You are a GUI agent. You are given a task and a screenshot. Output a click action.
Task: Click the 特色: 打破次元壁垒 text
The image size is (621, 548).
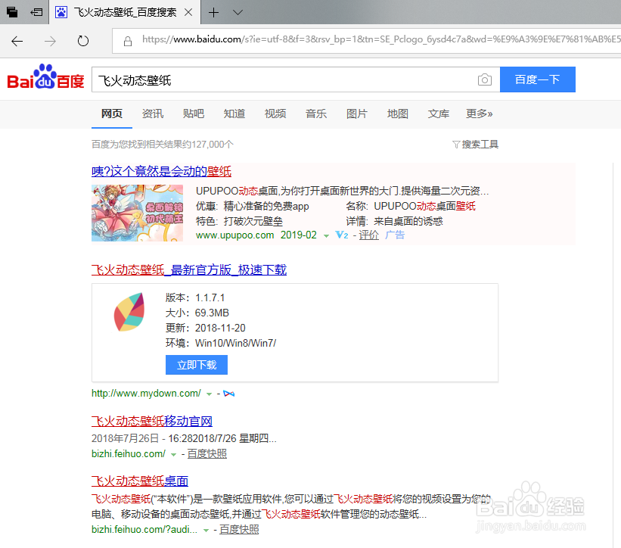[x=239, y=222]
